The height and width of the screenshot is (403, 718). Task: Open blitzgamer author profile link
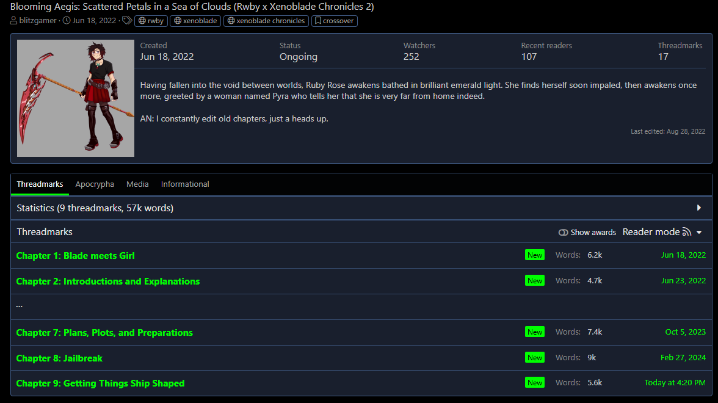coord(38,21)
